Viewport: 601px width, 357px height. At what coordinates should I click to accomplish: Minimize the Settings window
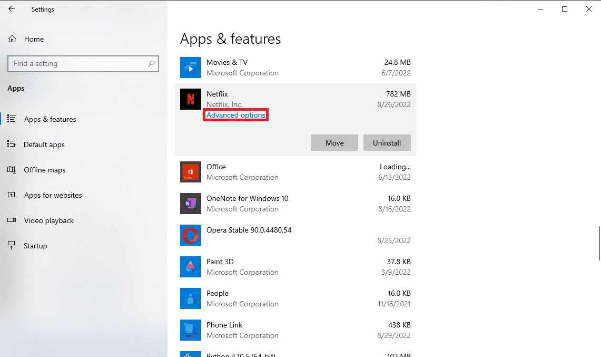point(540,9)
